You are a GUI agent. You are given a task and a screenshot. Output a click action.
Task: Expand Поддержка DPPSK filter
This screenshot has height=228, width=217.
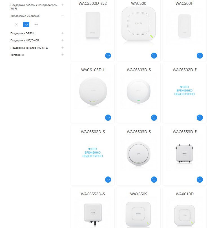[x=63, y=33]
